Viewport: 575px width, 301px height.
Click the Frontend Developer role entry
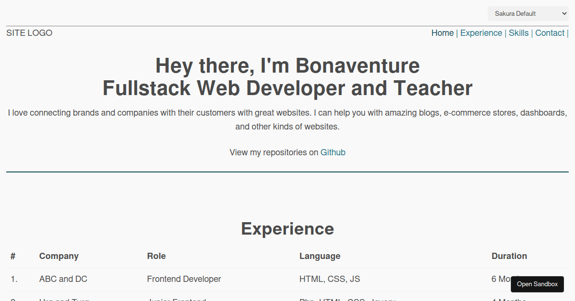pyautogui.click(x=184, y=279)
